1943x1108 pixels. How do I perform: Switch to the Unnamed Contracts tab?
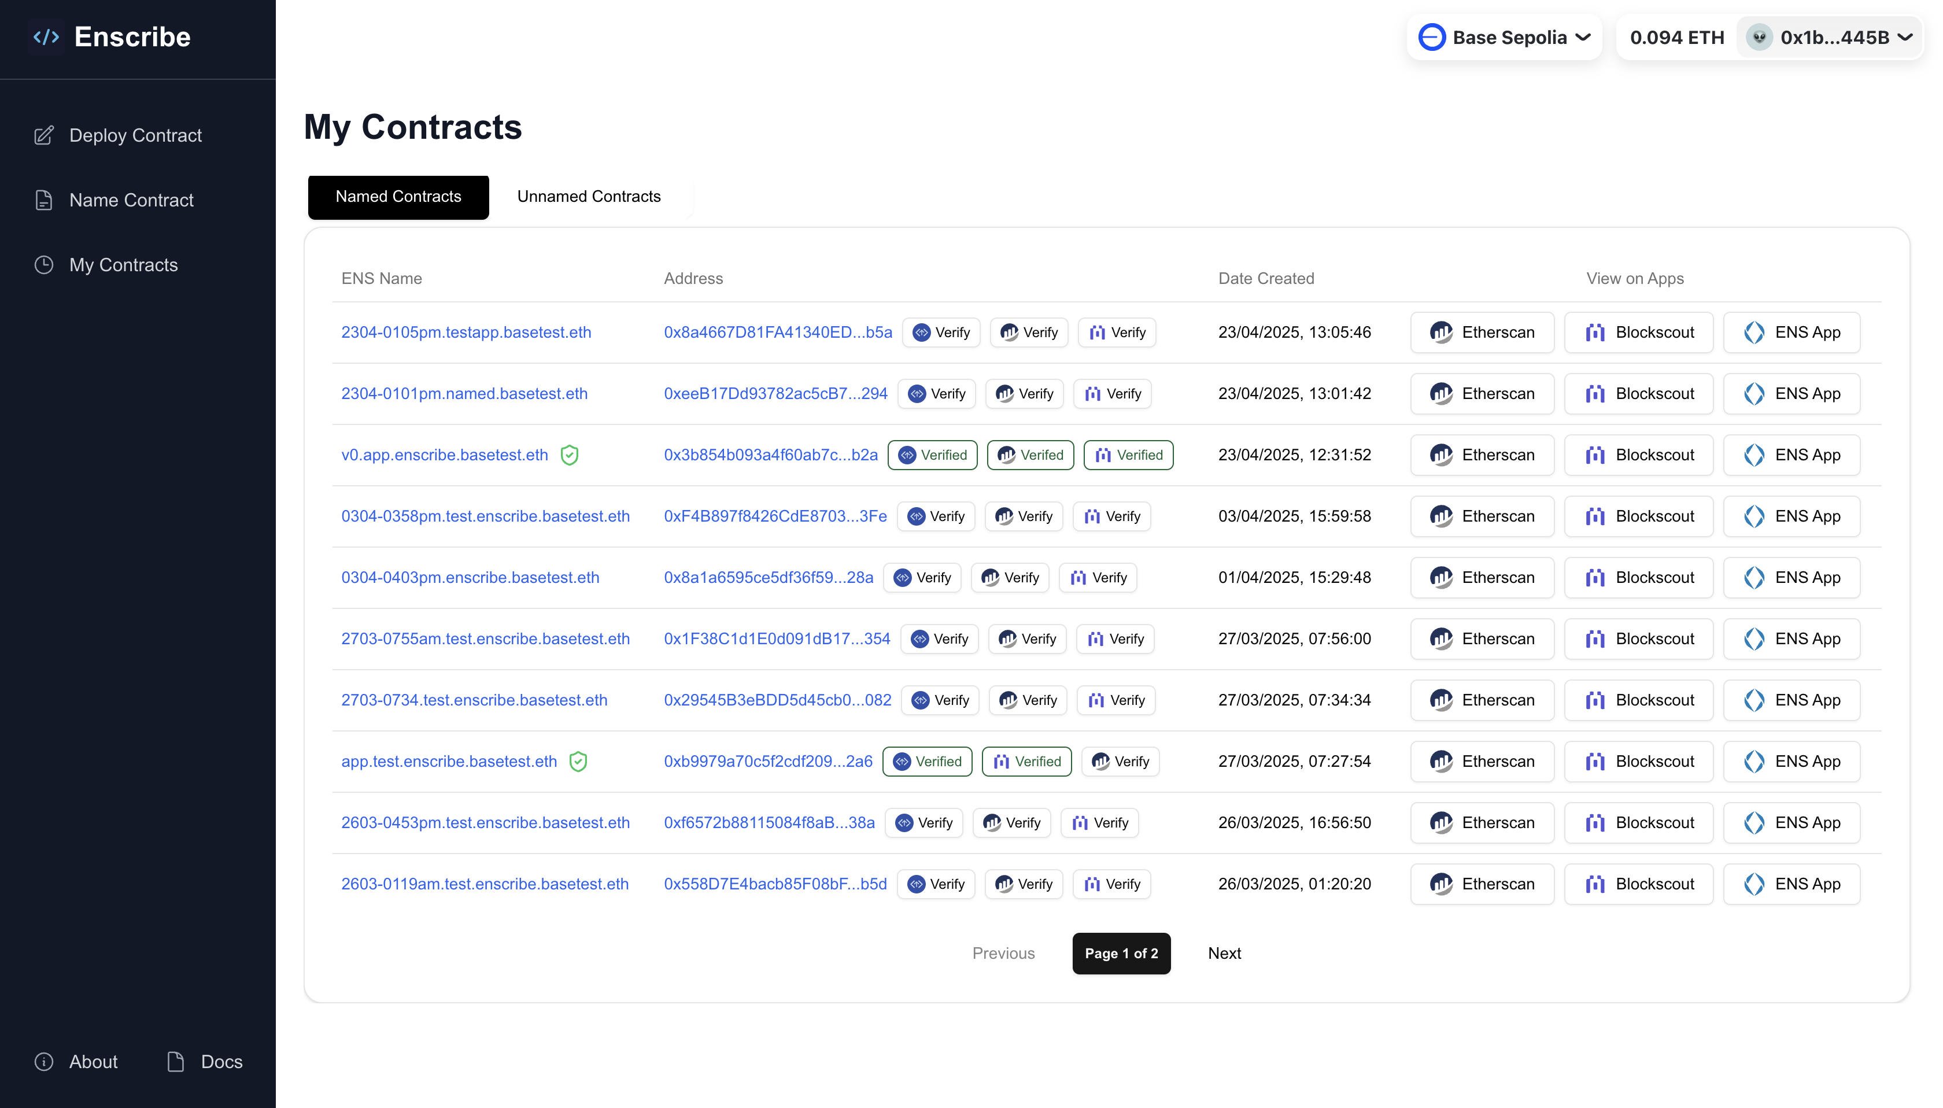589,197
